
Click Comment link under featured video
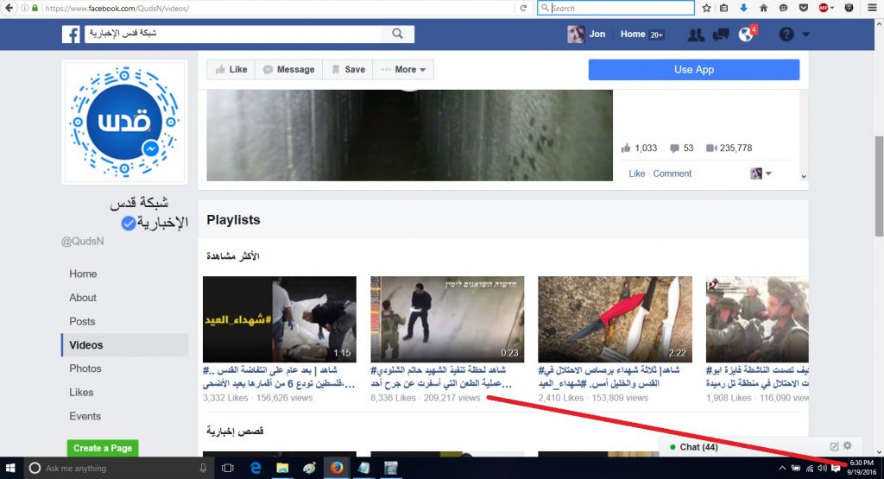(672, 173)
